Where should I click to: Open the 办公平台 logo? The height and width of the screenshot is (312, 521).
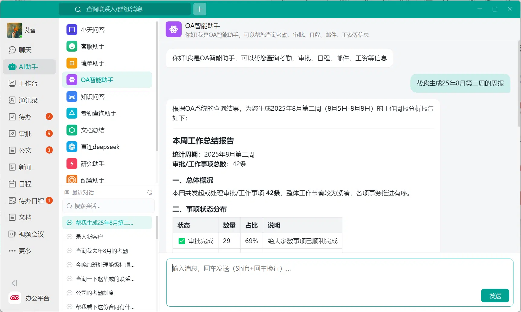click(x=15, y=298)
